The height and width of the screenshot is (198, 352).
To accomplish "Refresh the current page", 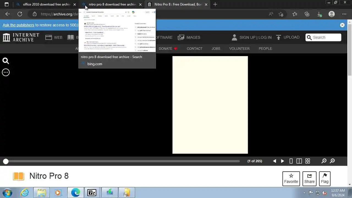I will [20, 14].
